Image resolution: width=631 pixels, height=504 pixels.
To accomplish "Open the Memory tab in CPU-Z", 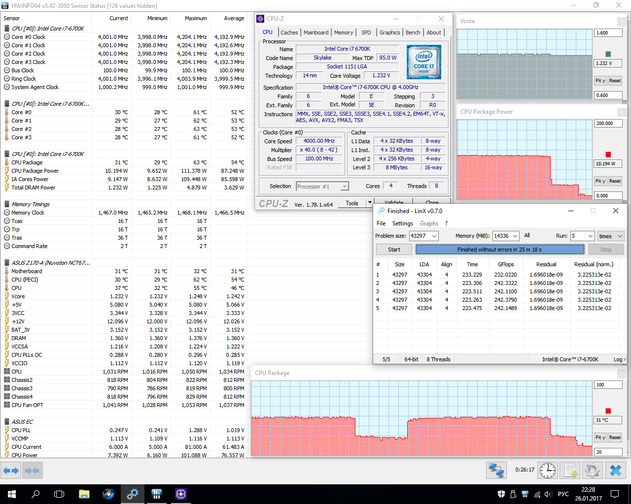I will (344, 32).
